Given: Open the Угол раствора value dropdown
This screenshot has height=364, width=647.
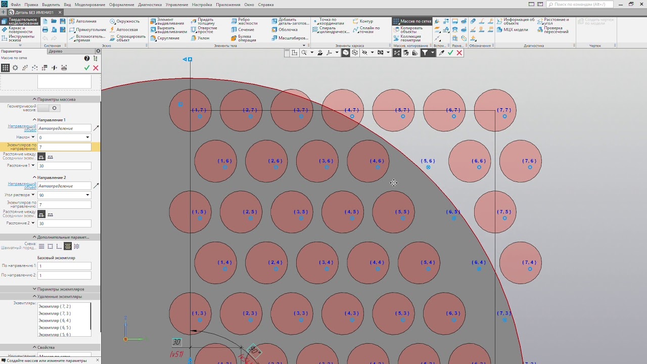Looking at the screenshot, I should pyautogui.click(x=87, y=195).
